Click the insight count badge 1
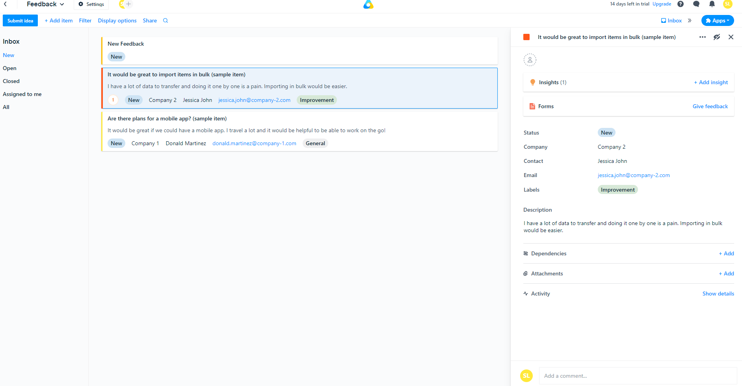Viewport: 742px width, 386px height. (113, 100)
